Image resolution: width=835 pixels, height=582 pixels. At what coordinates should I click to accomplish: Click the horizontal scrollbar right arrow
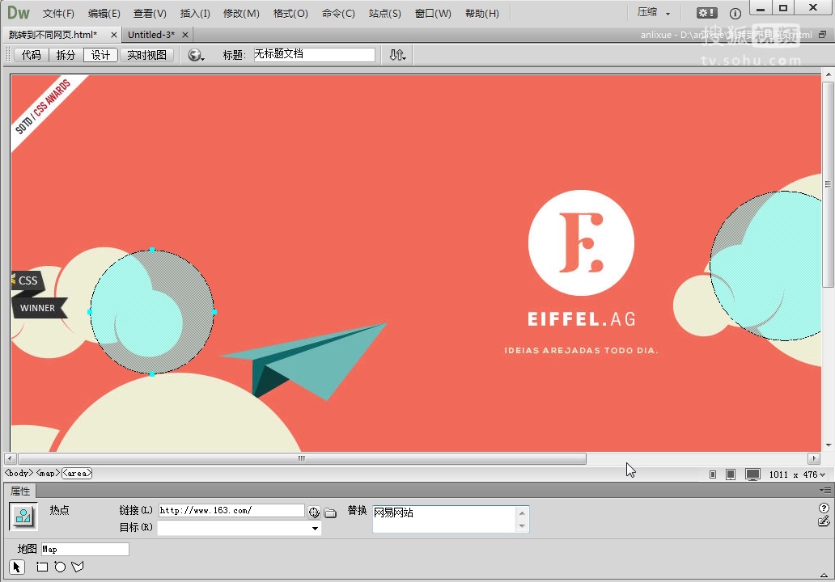tap(814, 458)
